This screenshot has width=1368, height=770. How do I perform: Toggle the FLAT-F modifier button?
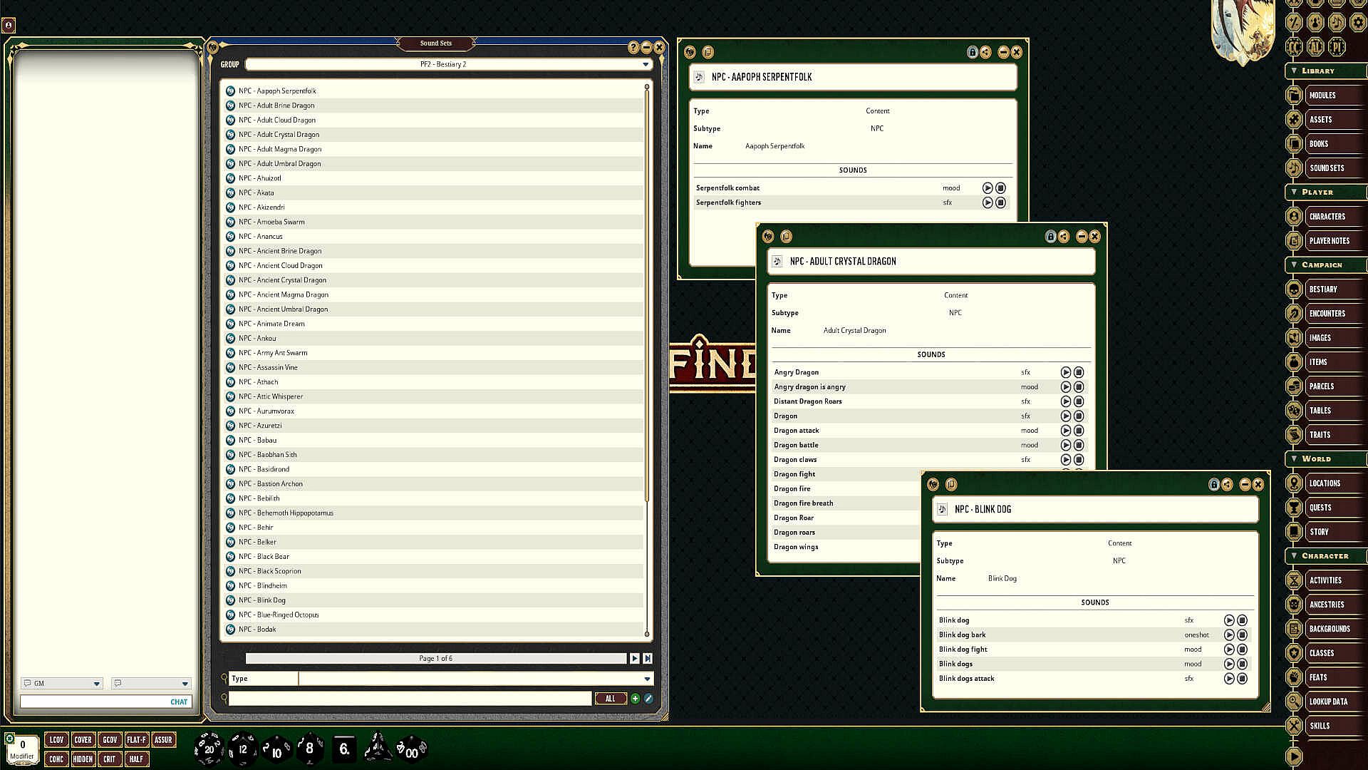[x=136, y=740]
